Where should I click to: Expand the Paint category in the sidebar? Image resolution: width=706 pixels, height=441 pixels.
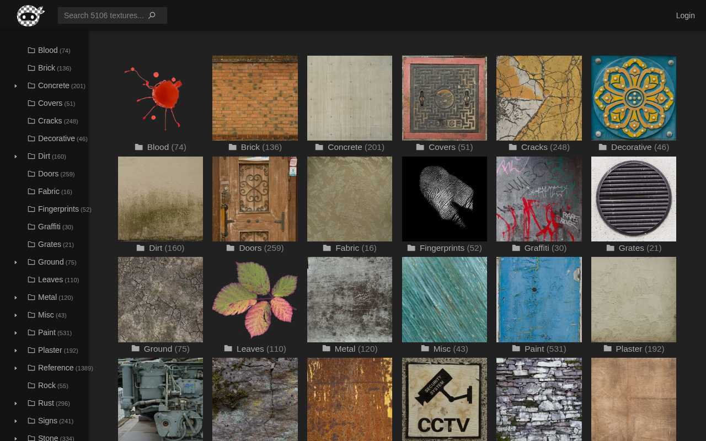15,333
